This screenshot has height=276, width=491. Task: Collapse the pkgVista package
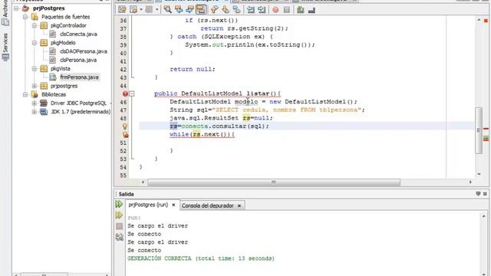click(x=35, y=68)
